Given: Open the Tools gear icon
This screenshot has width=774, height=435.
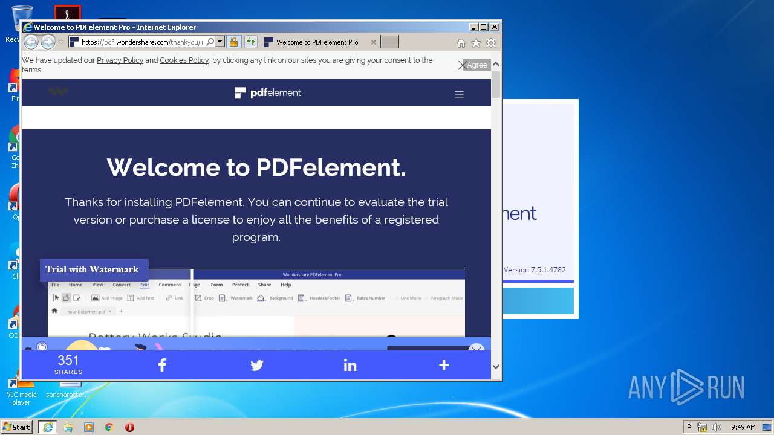Looking at the screenshot, I should click(x=491, y=43).
